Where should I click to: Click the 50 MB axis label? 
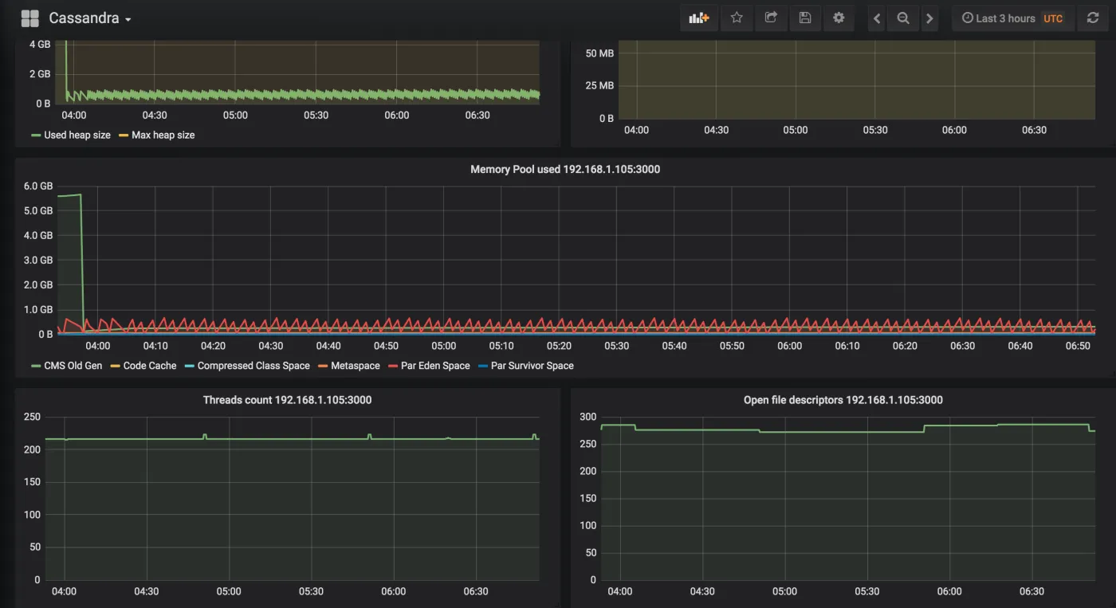tap(599, 53)
